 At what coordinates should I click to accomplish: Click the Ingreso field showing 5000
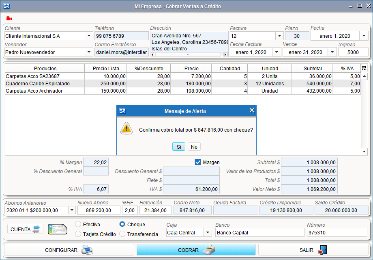pyautogui.click(x=353, y=52)
